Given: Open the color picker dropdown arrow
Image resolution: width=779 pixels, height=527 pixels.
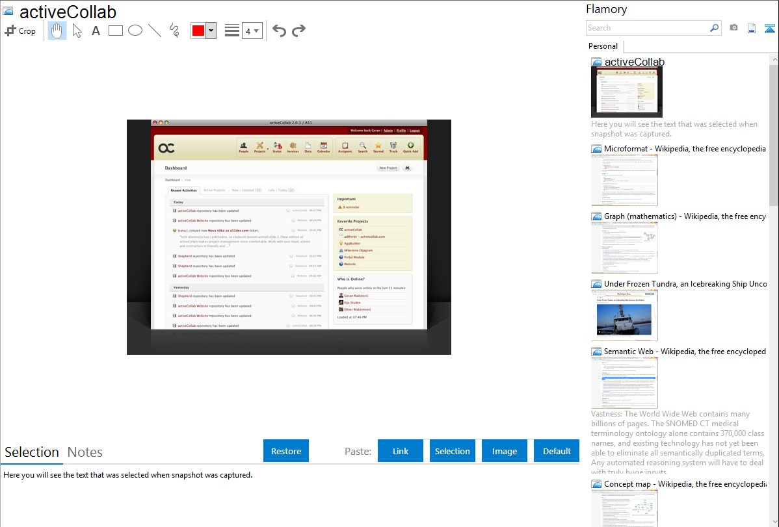Looking at the screenshot, I should pos(211,31).
